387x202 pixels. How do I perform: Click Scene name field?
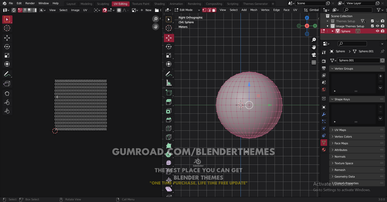coord(310,3)
